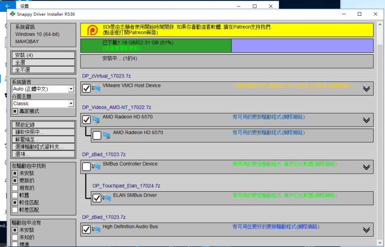Click ELAN SMBus Driver row text

tap(135, 195)
